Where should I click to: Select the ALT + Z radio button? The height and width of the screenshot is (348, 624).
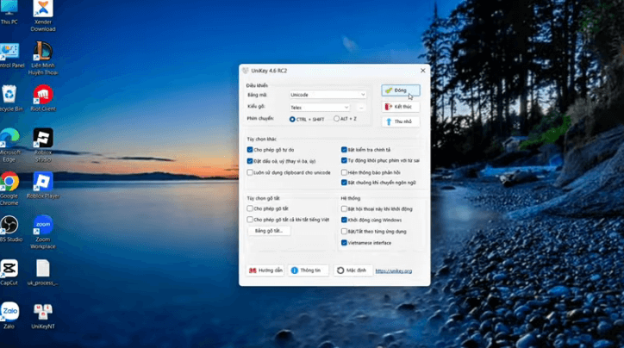pyautogui.click(x=337, y=119)
